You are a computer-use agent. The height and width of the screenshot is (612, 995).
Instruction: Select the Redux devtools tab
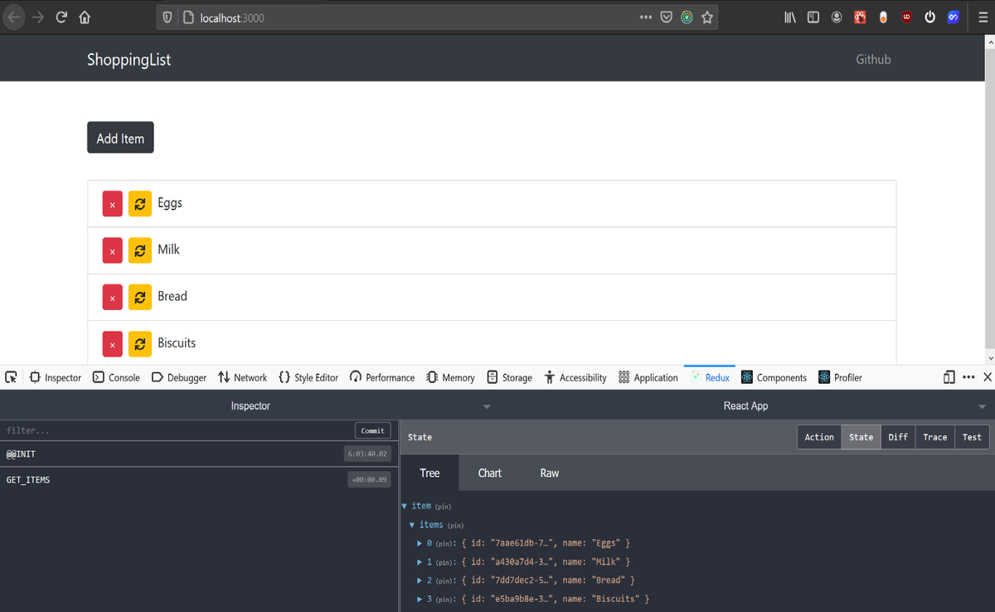(x=709, y=377)
